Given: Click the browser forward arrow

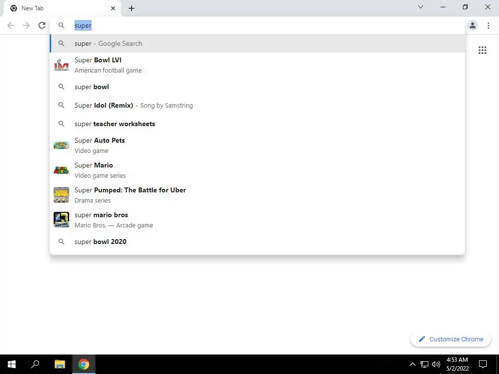Looking at the screenshot, I should point(26,25).
